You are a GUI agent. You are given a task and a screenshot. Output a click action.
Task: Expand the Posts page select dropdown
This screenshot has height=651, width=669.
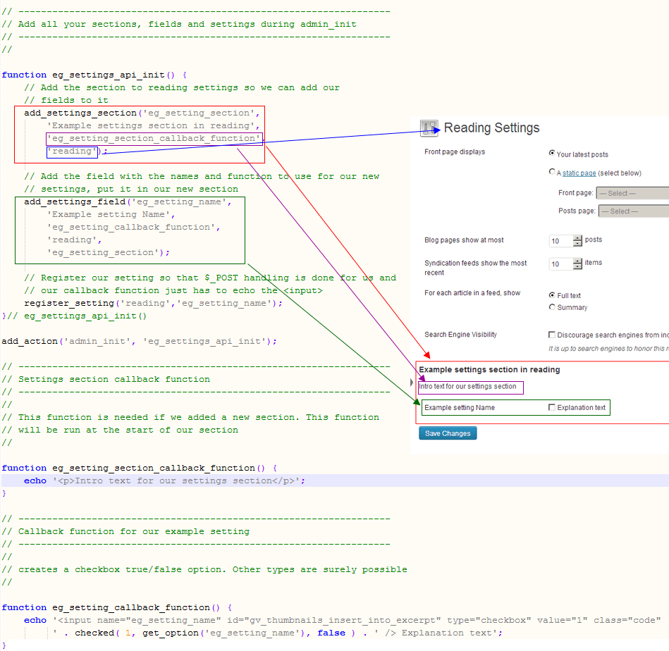632,211
